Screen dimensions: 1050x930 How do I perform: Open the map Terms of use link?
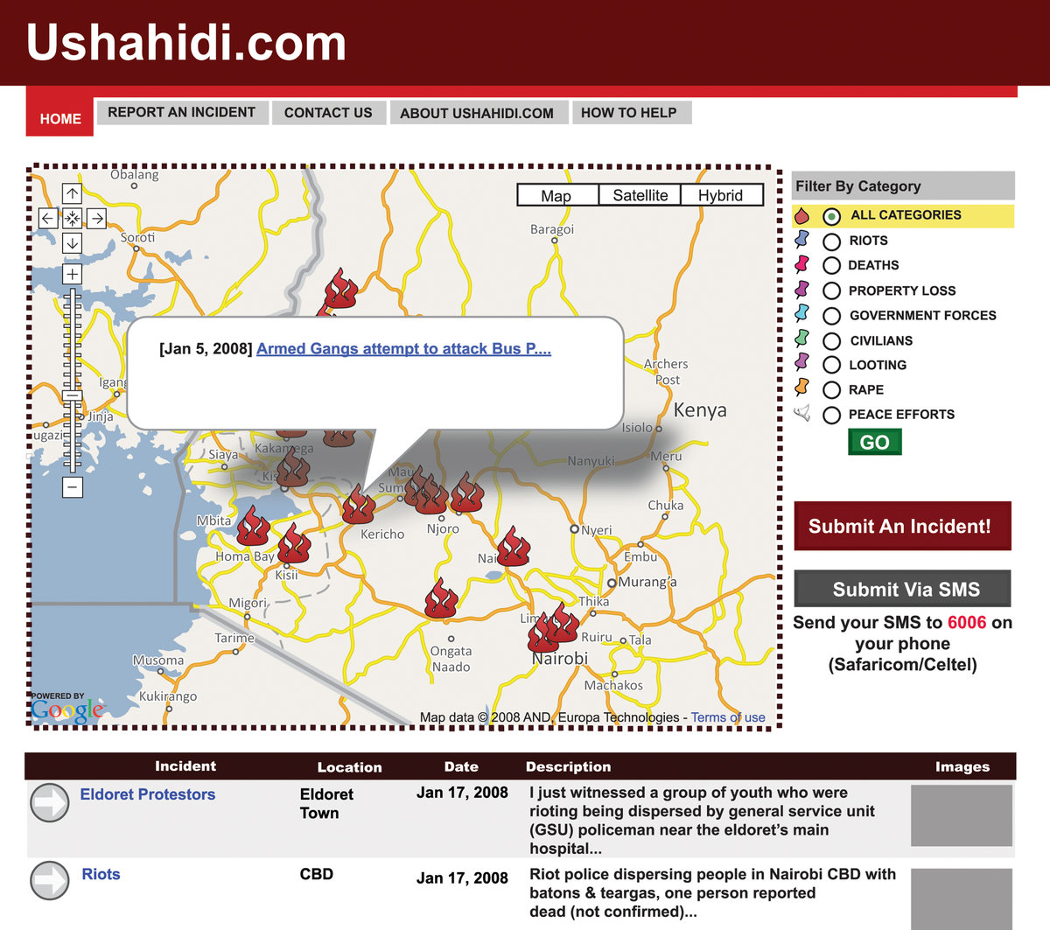(728, 717)
